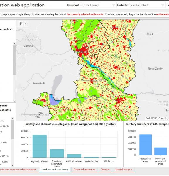Click the upper list scrollbar thumb
The width and height of the screenshot is (169, 176).
[x=14, y=60]
